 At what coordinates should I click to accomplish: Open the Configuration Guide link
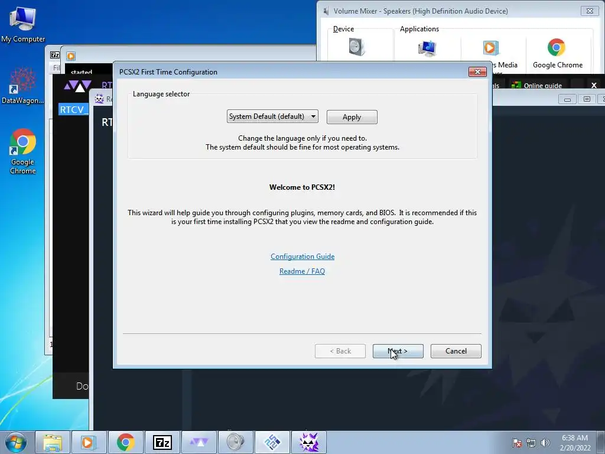pos(302,257)
